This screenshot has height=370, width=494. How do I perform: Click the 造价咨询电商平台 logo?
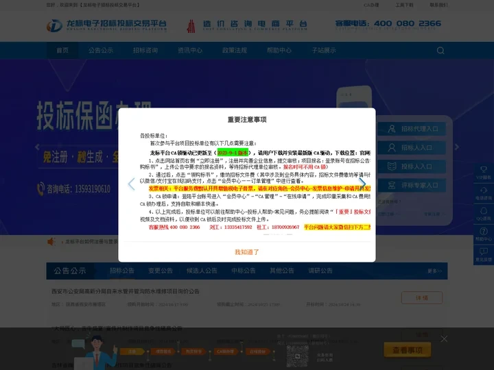click(247, 25)
